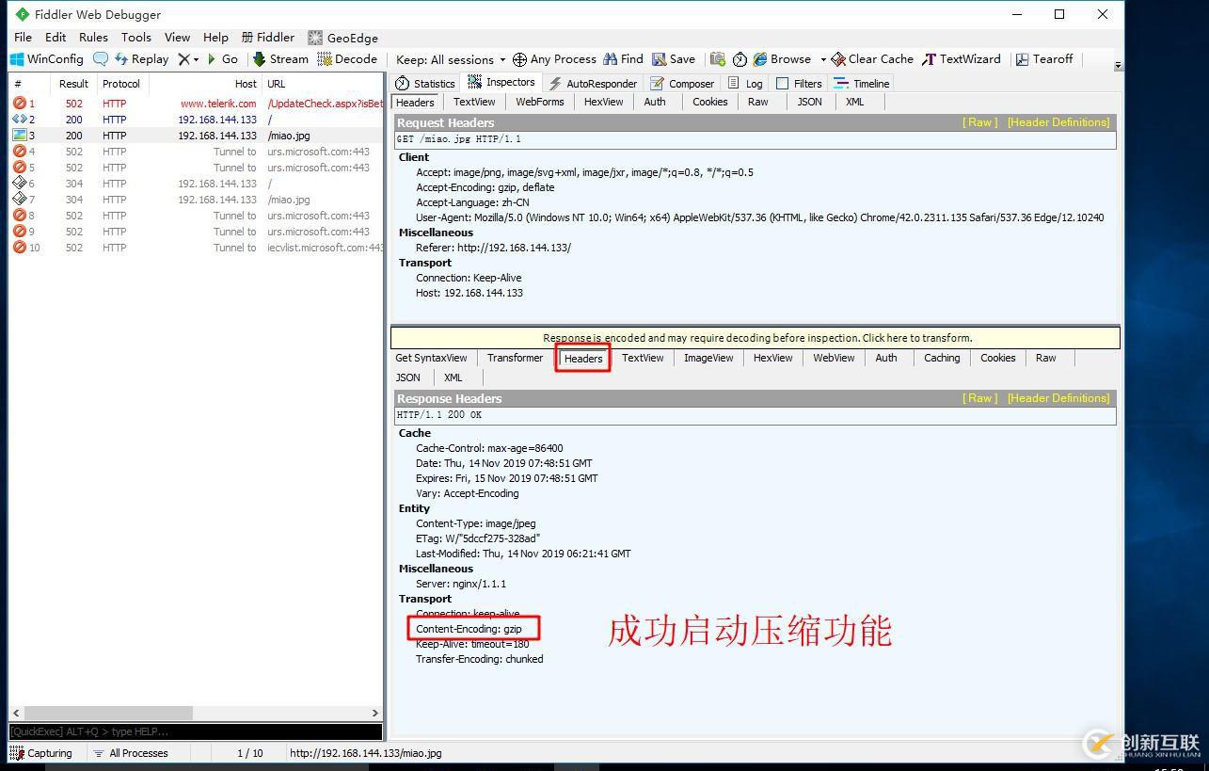Image resolution: width=1209 pixels, height=771 pixels.
Task: Open the request Cookies tab
Action: [x=710, y=102]
